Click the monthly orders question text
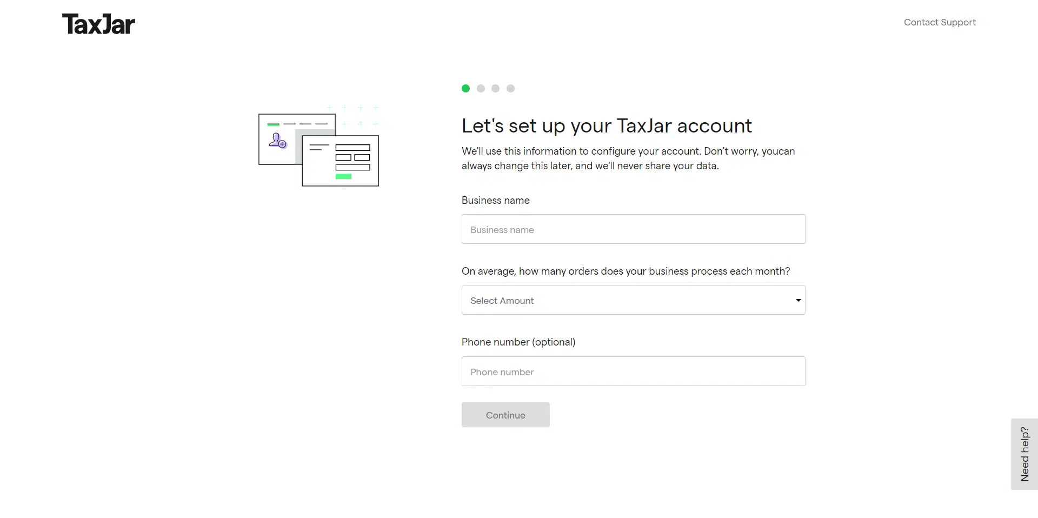Screen dimensions: 1038x518 (x=626, y=271)
